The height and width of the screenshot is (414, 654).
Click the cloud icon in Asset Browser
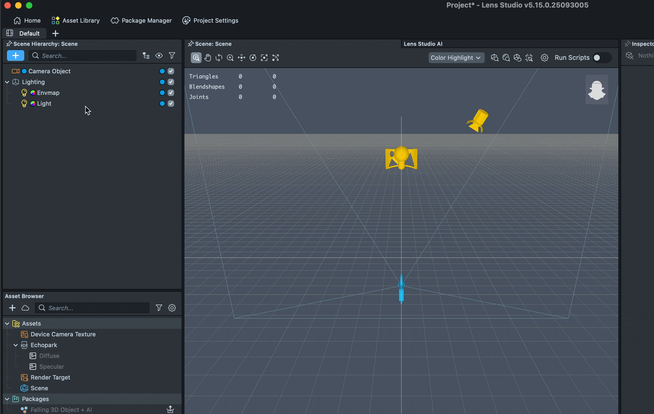point(25,308)
